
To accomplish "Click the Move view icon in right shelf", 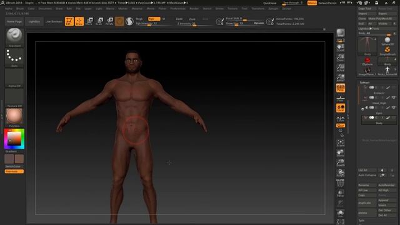I will coord(341,153).
